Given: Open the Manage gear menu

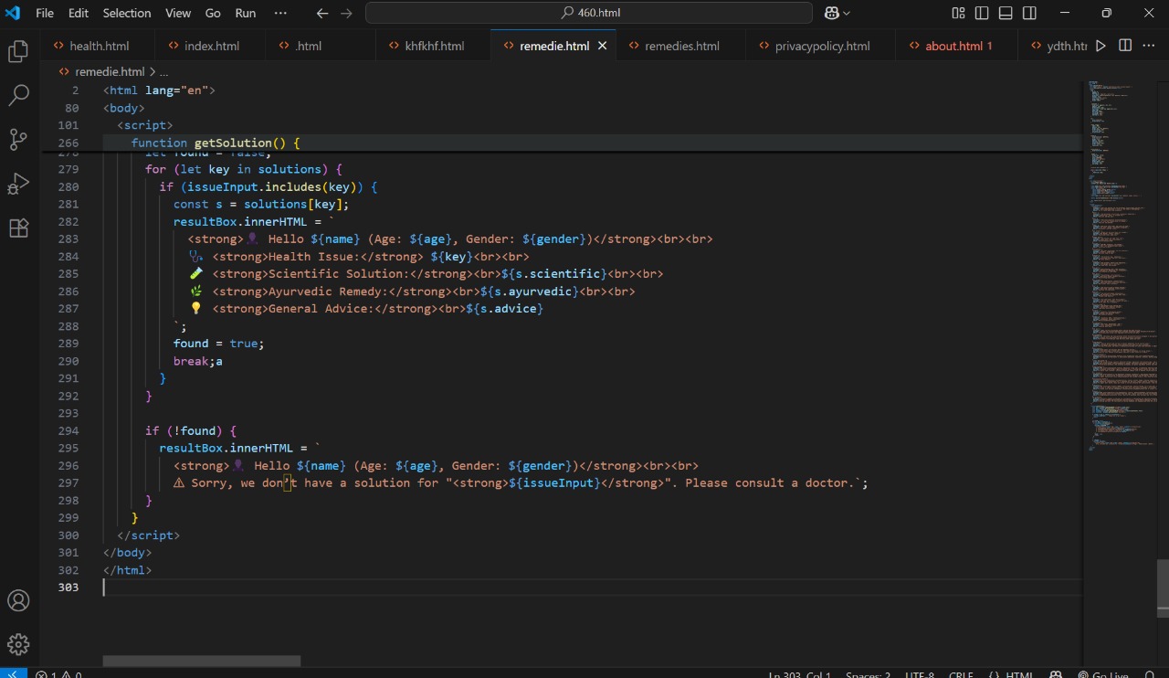Looking at the screenshot, I should (18, 644).
